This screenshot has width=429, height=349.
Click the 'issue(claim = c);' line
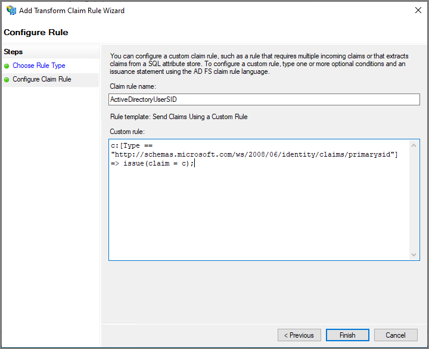click(153, 164)
